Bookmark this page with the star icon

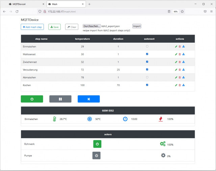pyautogui.click(x=182, y=12)
